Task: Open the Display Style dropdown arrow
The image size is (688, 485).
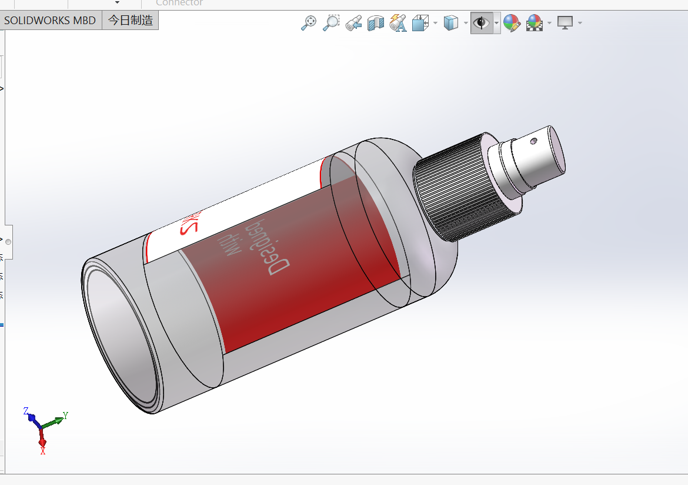Action: (x=466, y=23)
